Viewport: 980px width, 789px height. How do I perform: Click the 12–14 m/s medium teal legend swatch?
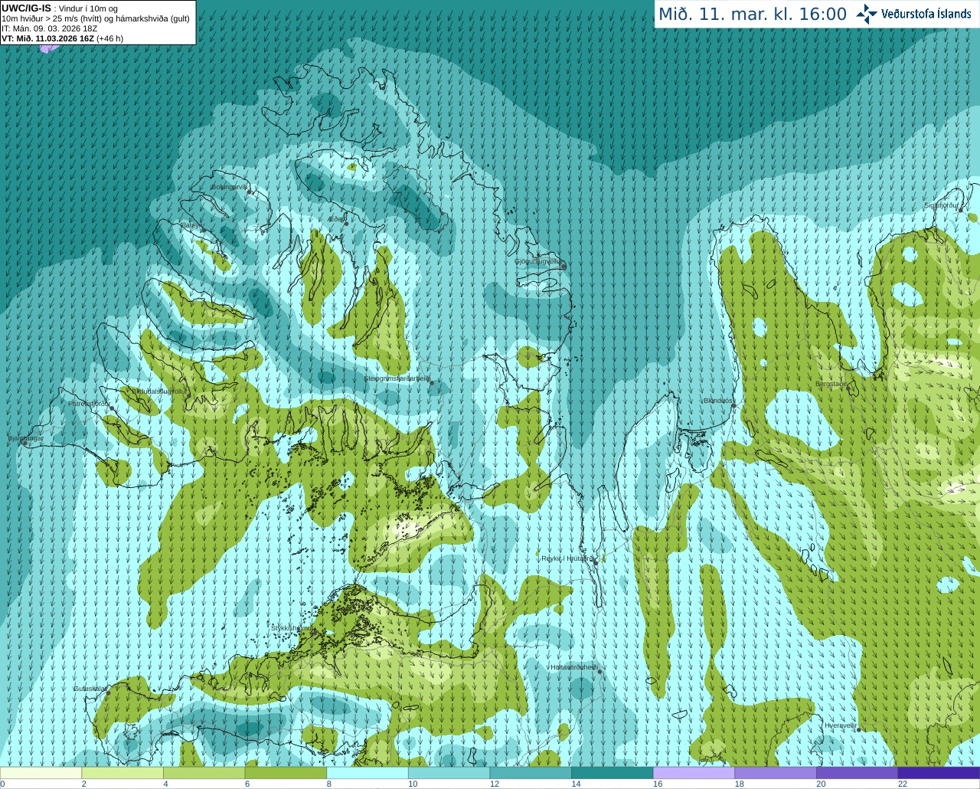531,773
